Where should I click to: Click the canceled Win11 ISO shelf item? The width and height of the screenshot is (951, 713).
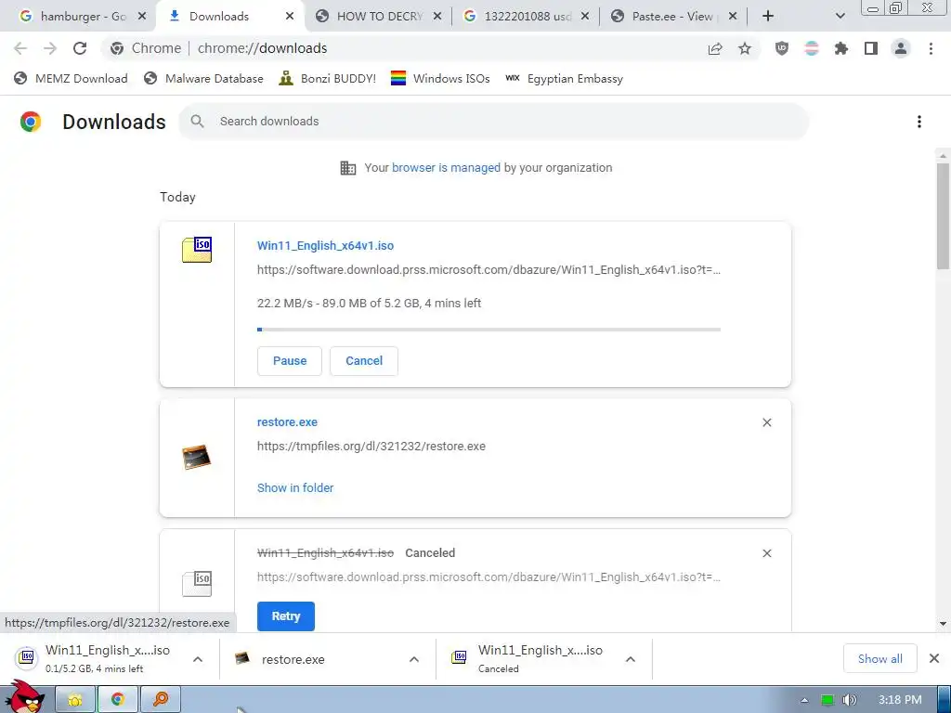click(543, 659)
